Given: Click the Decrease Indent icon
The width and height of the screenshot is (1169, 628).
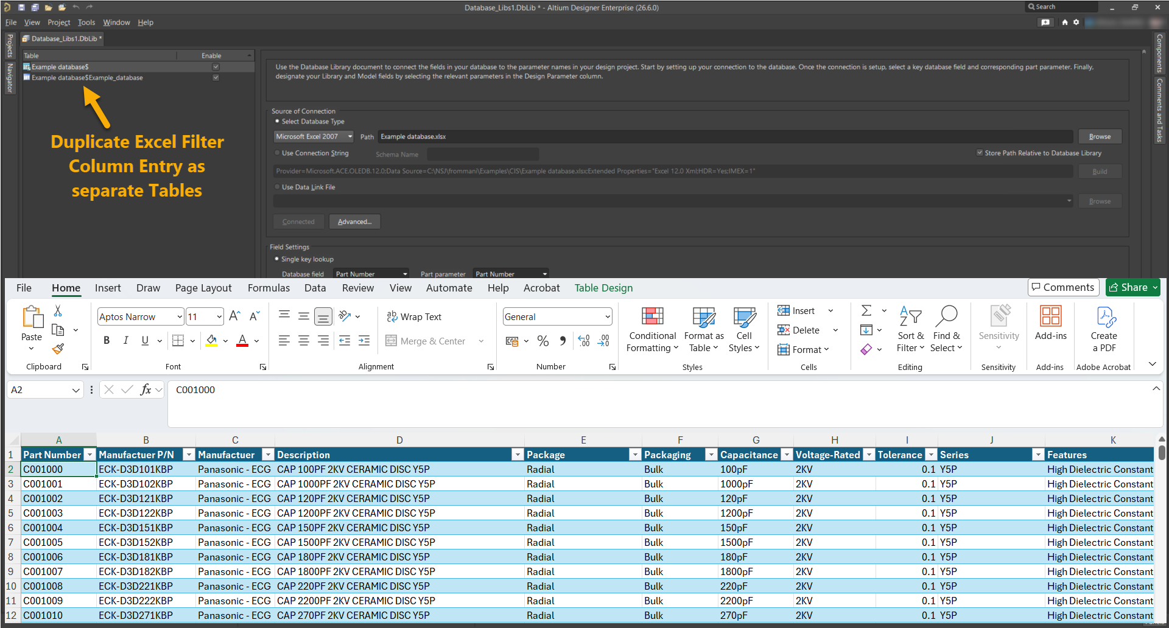Looking at the screenshot, I should [x=345, y=341].
